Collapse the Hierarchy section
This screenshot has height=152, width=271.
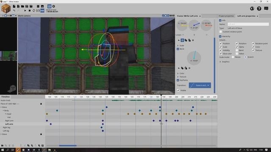point(220,36)
